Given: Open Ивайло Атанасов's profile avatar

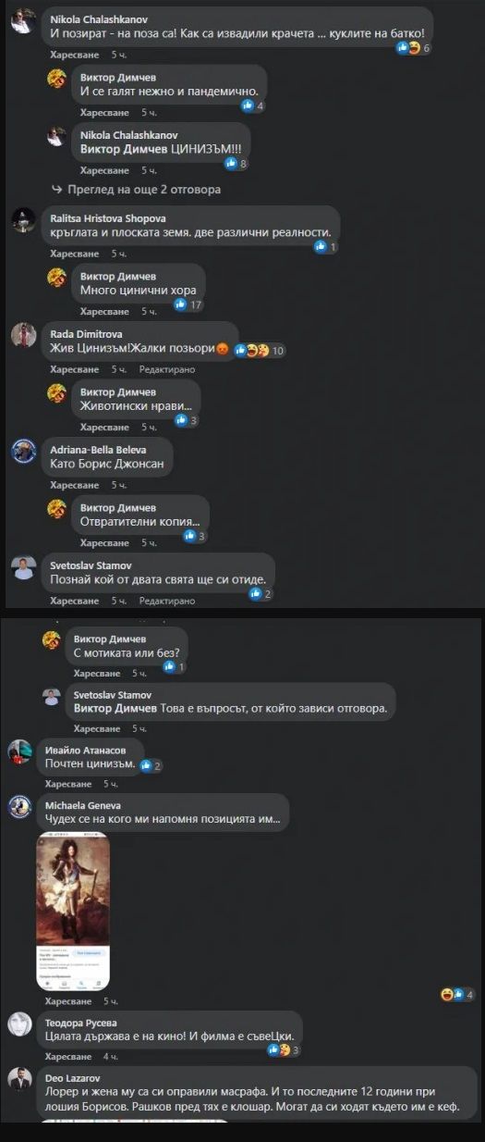Looking at the screenshot, I should (20, 752).
